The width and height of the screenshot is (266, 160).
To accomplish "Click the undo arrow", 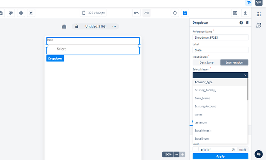I will [136, 13].
